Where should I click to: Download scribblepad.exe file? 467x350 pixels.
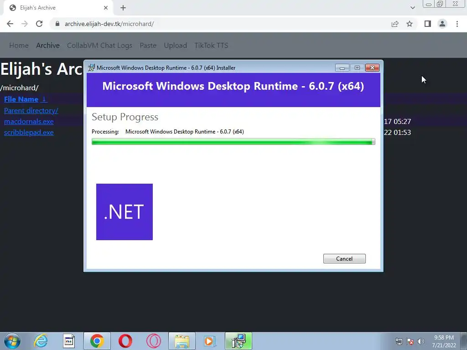coord(29,133)
